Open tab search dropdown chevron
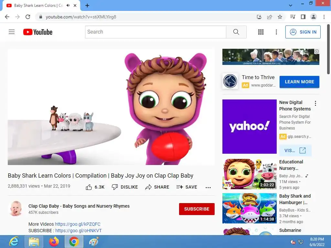This screenshot has width=331, height=248. coord(291,5)
